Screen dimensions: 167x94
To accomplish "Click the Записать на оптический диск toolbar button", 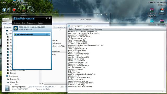I will tap(60, 27).
